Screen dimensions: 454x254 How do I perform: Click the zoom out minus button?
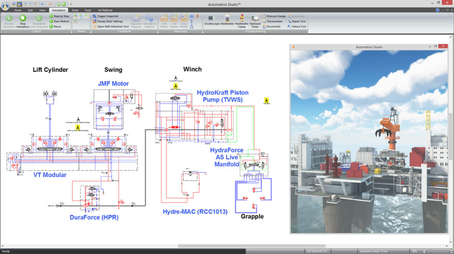click(424, 251)
